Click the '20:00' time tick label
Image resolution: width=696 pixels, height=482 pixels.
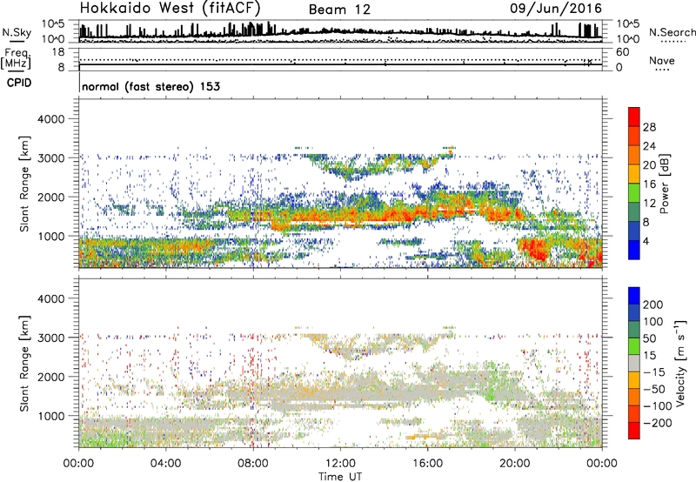[514, 464]
